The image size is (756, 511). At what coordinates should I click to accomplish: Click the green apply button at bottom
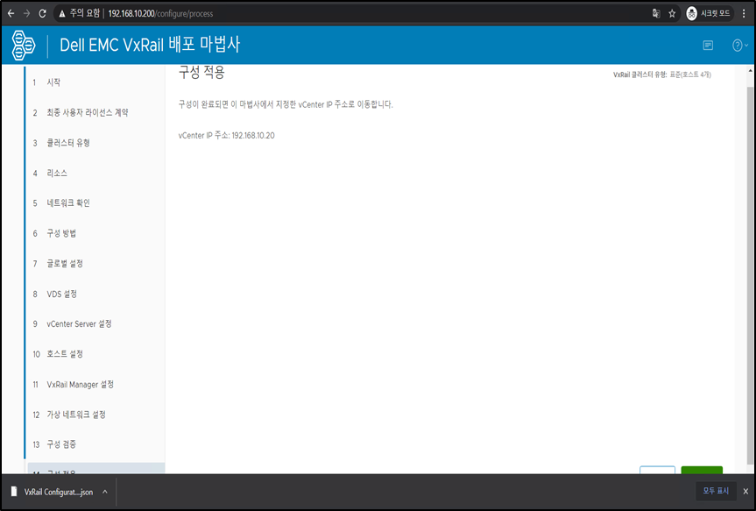pos(702,470)
